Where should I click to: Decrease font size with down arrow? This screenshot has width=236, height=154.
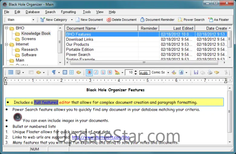136,74
